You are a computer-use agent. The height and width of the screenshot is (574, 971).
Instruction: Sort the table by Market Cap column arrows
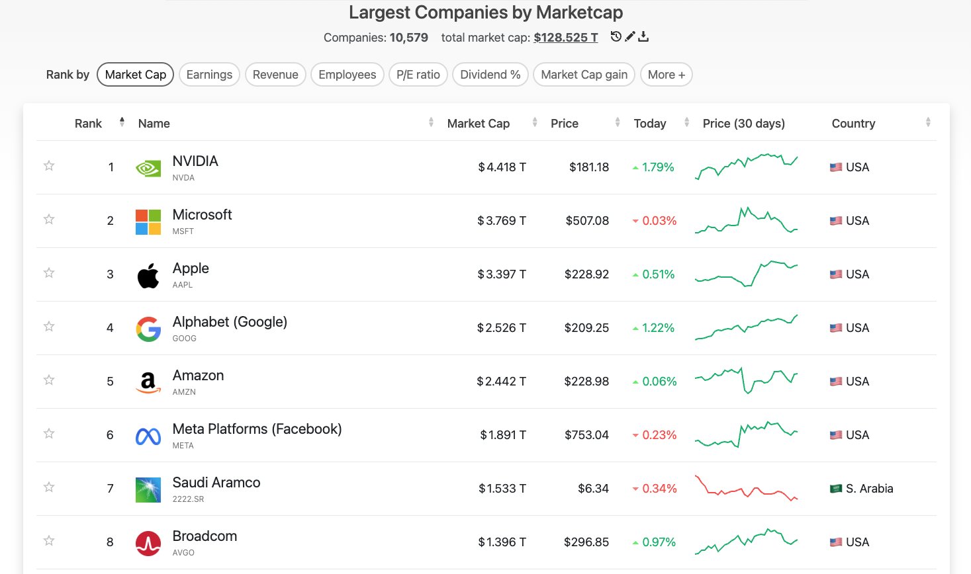535,123
